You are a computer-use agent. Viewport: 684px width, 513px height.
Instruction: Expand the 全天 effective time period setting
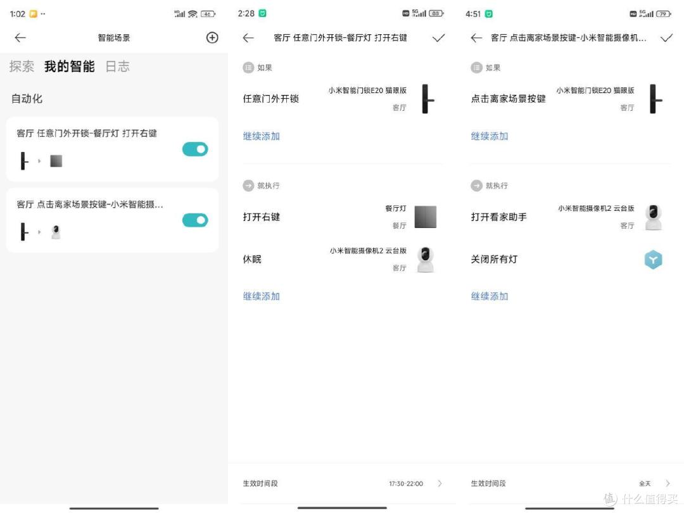668,484
